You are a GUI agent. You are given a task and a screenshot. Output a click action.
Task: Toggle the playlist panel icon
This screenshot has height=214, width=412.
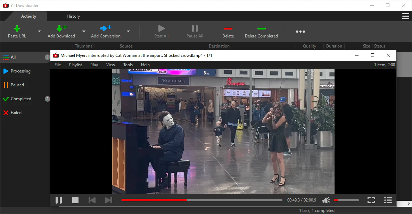(388, 200)
